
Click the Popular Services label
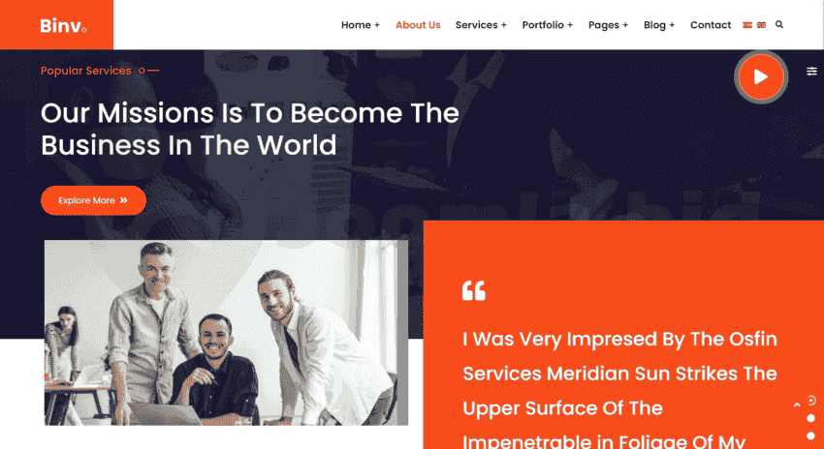click(x=86, y=71)
